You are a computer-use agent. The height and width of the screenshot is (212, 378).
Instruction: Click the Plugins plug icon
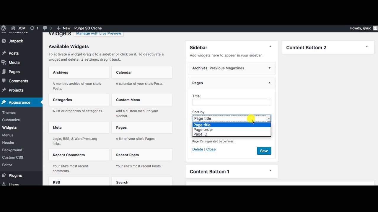pyautogui.click(x=4, y=175)
